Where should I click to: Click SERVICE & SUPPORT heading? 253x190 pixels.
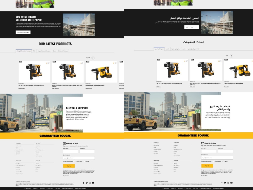point(77,108)
